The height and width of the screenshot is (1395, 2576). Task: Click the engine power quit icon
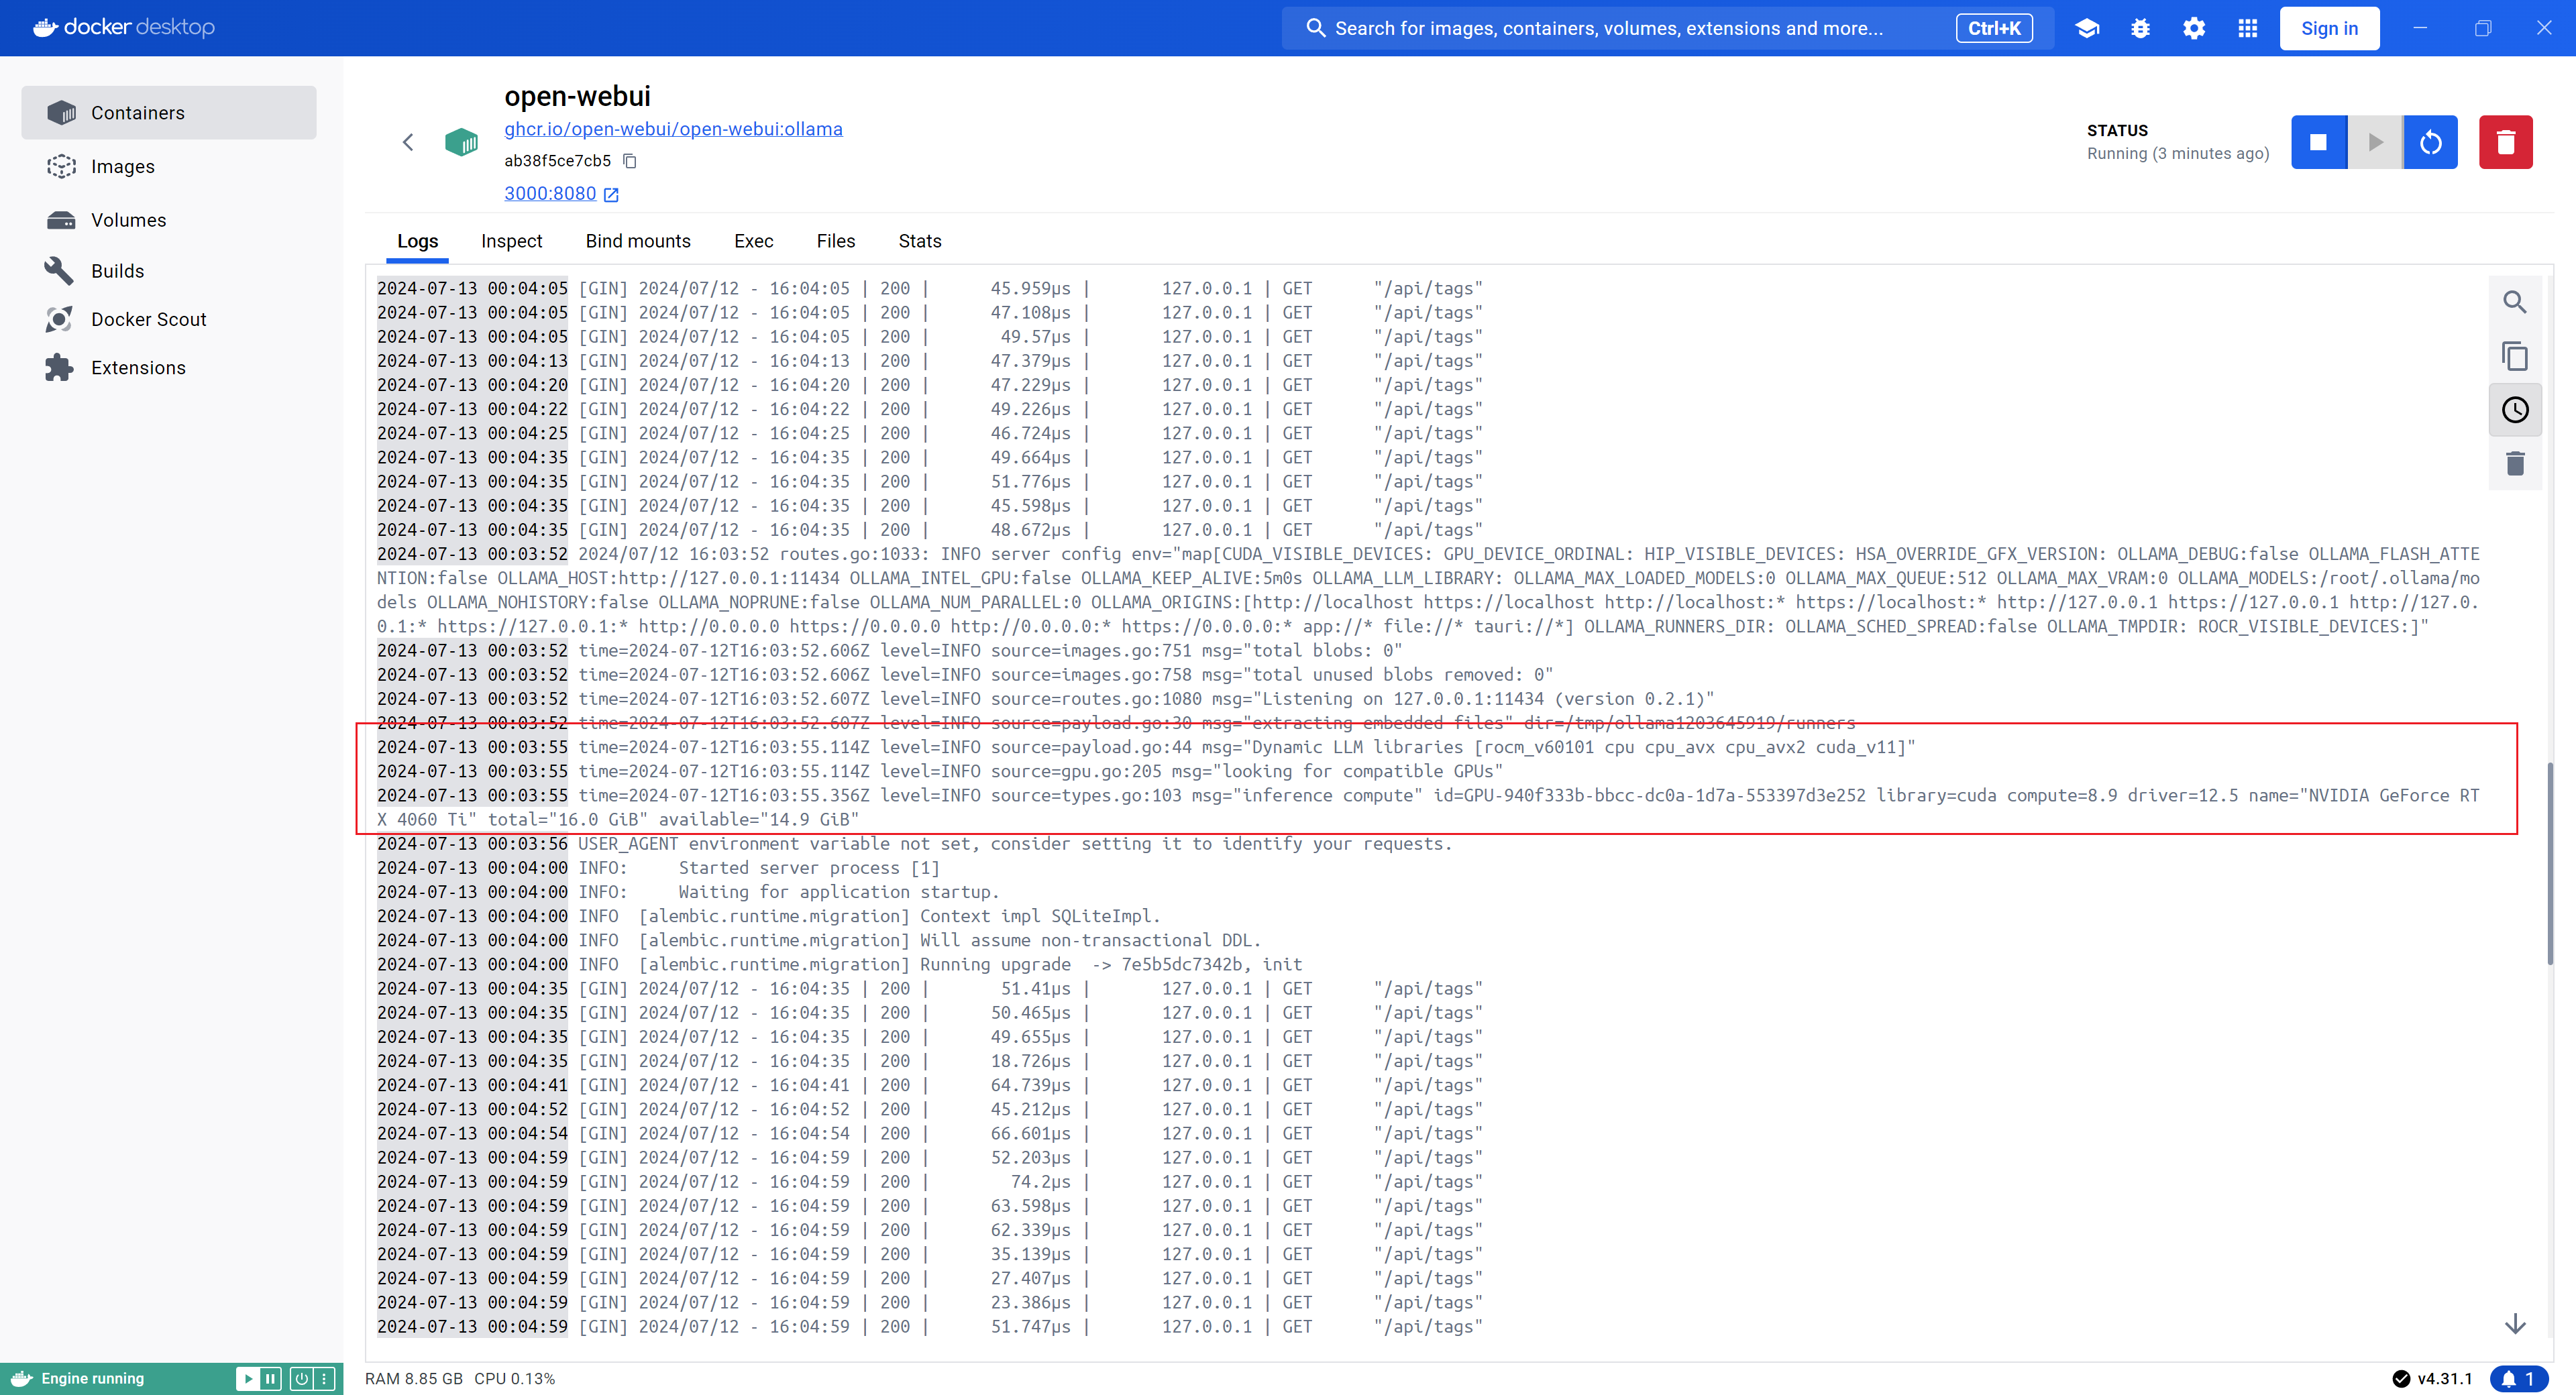coord(301,1378)
